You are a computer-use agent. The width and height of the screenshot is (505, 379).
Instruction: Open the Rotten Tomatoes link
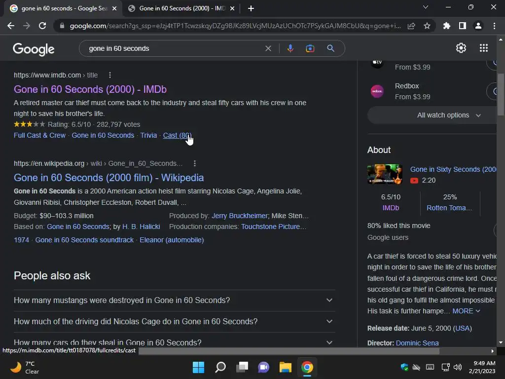[449, 208]
